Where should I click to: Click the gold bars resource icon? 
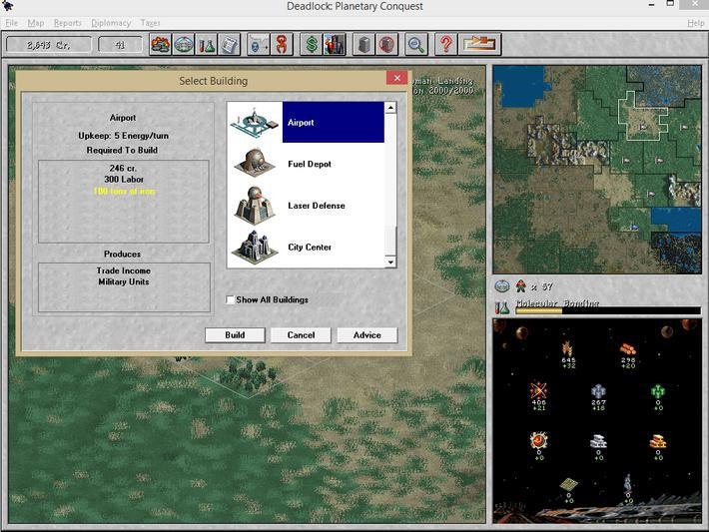pos(658,441)
